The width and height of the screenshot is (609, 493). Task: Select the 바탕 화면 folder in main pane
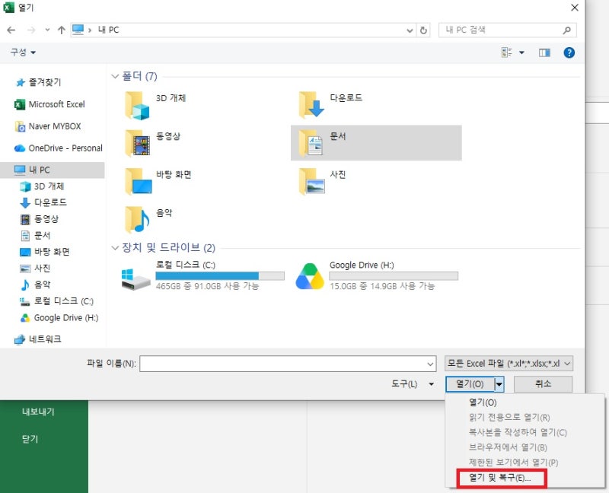tap(203, 181)
